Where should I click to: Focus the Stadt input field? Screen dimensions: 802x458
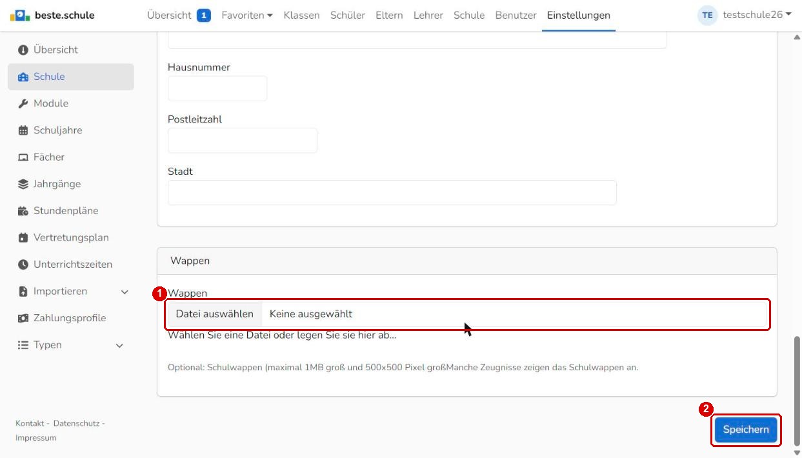click(x=392, y=193)
